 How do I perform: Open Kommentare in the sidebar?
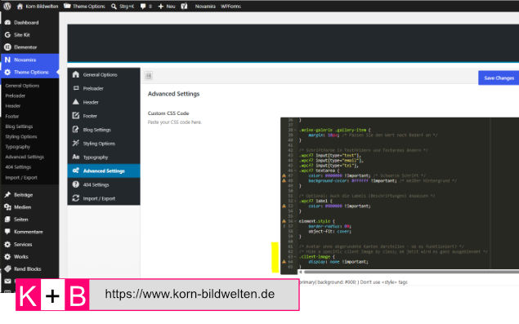[x=29, y=232]
